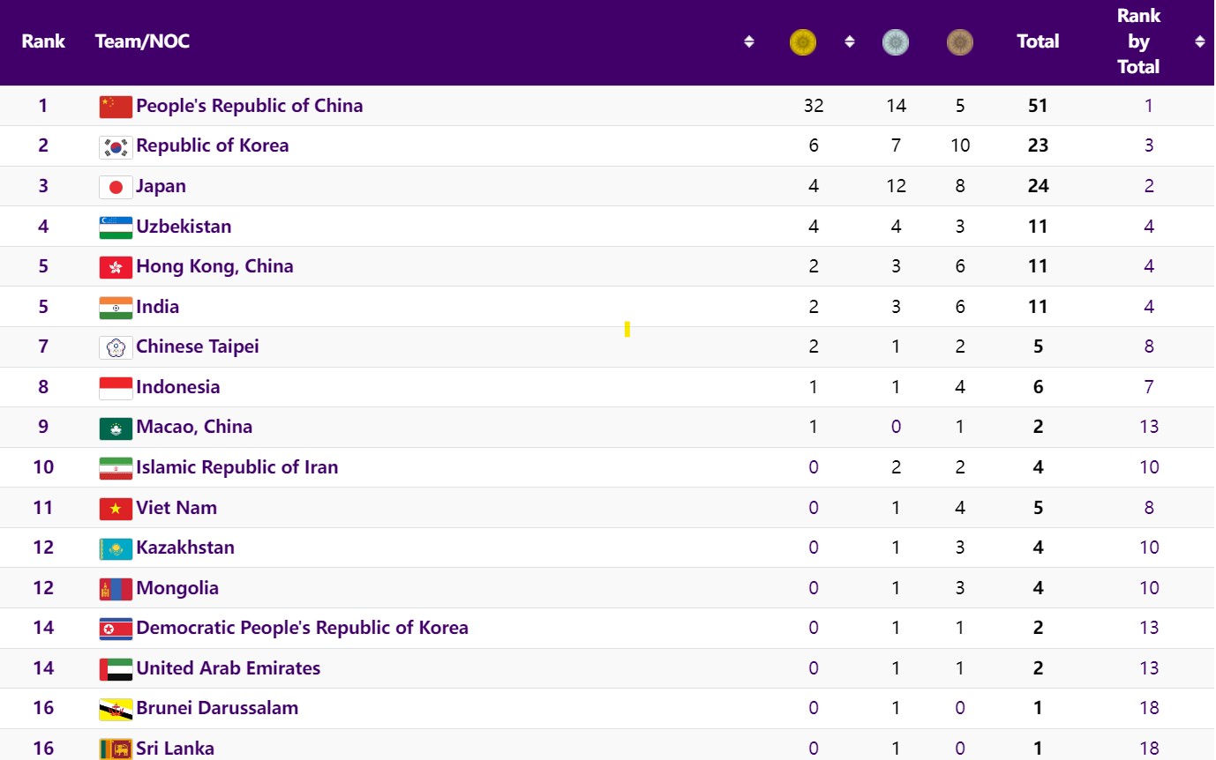The width and height of the screenshot is (1216, 760).
Task: Open Sri Lanka team link
Action: (176, 749)
